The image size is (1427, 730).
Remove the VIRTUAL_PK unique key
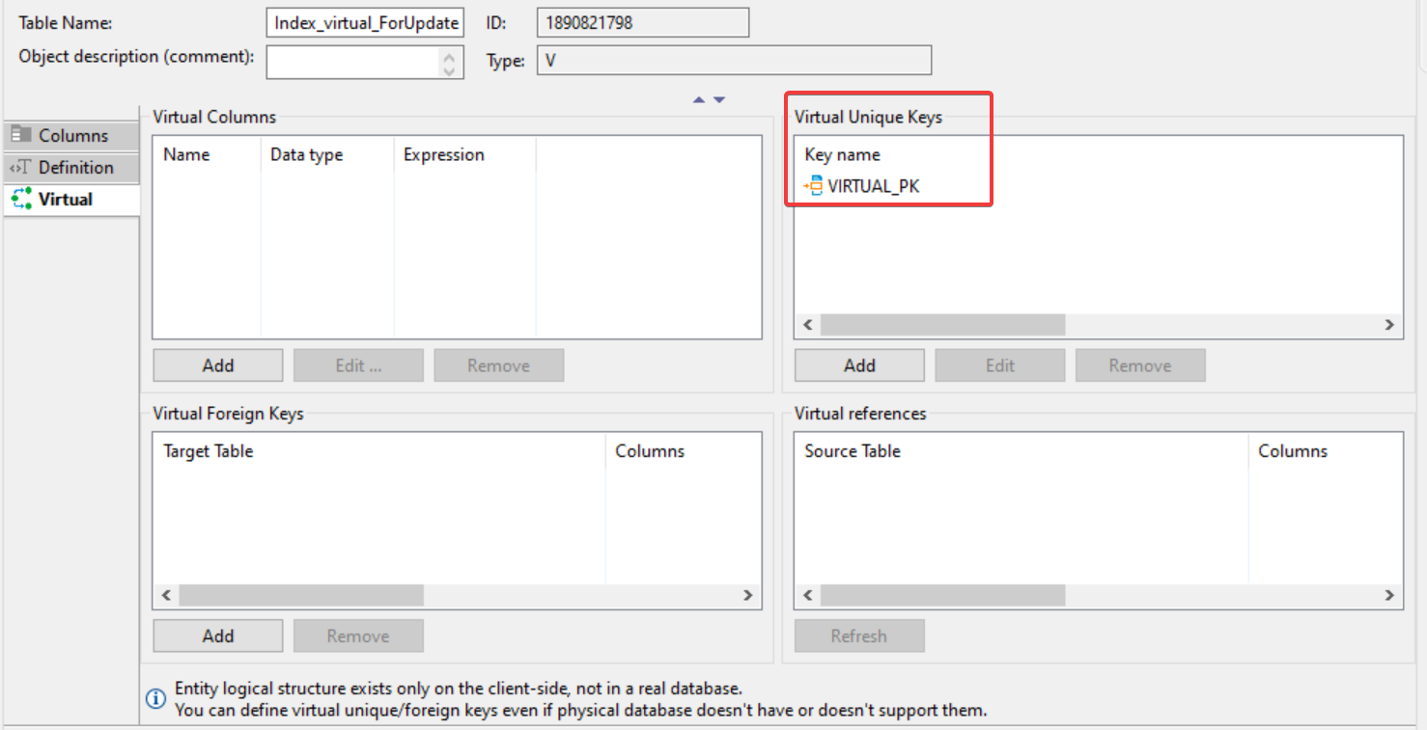(x=1140, y=365)
